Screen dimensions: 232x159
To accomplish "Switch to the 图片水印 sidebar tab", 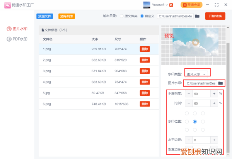I will [17, 29].
